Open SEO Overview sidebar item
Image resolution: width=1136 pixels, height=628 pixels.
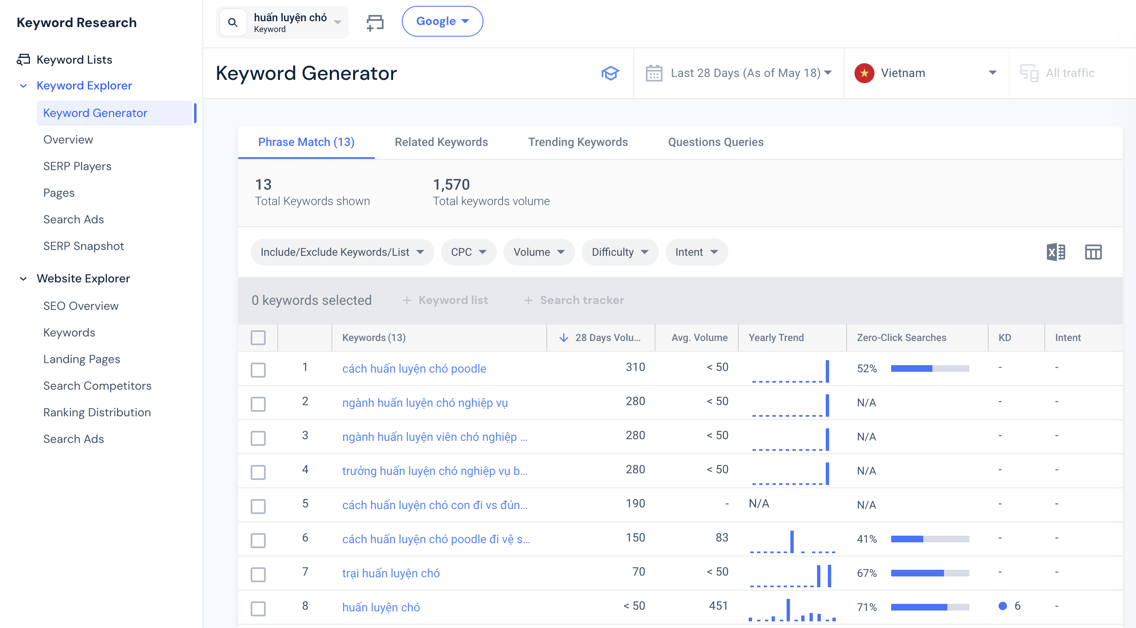tap(81, 306)
